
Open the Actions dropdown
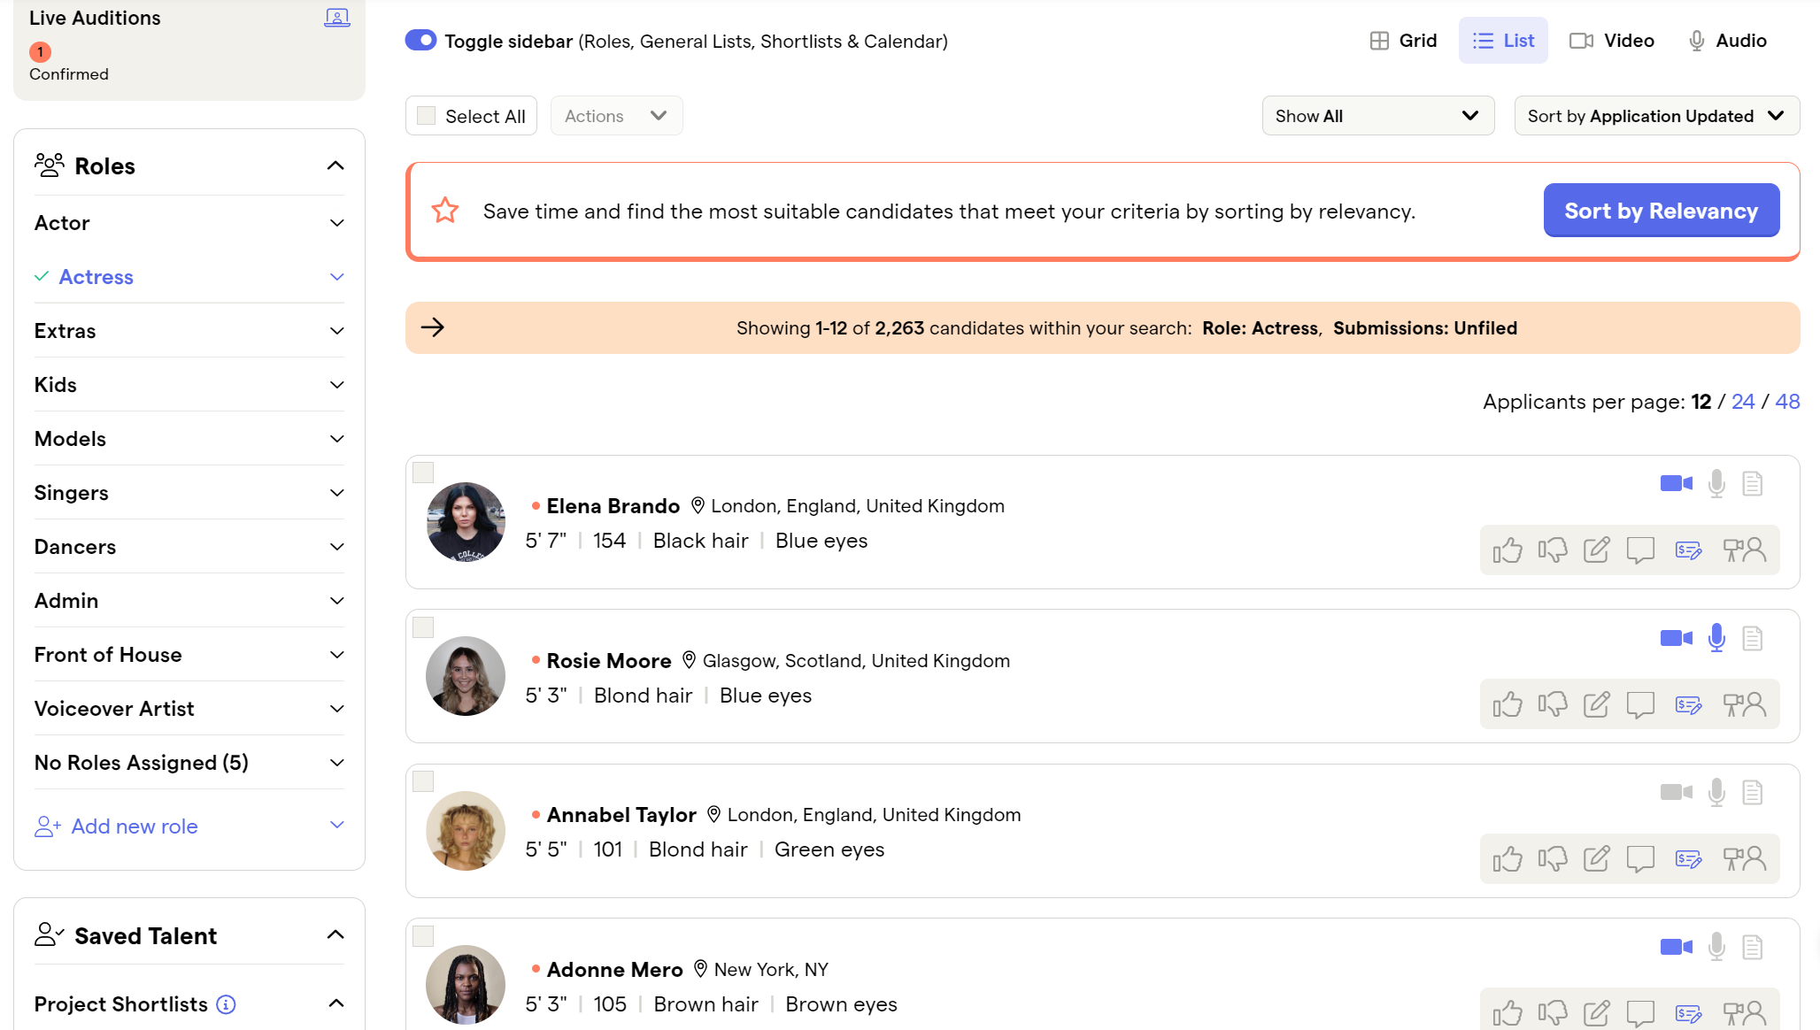(x=616, y=115)
